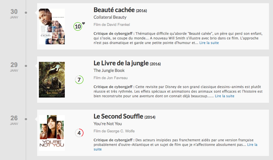Click the David Frankel director name
273x160 pixels.
(118, 24)
